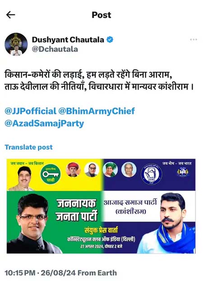Go back using the left arrow

click(x=10, y=15)
